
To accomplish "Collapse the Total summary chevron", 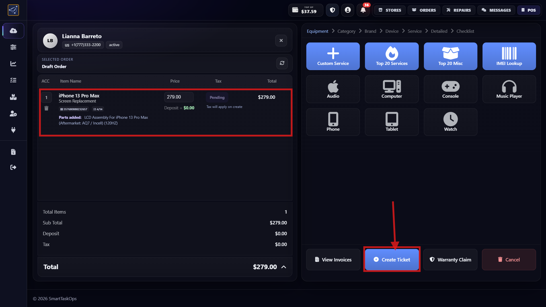I will pos(284,267).
